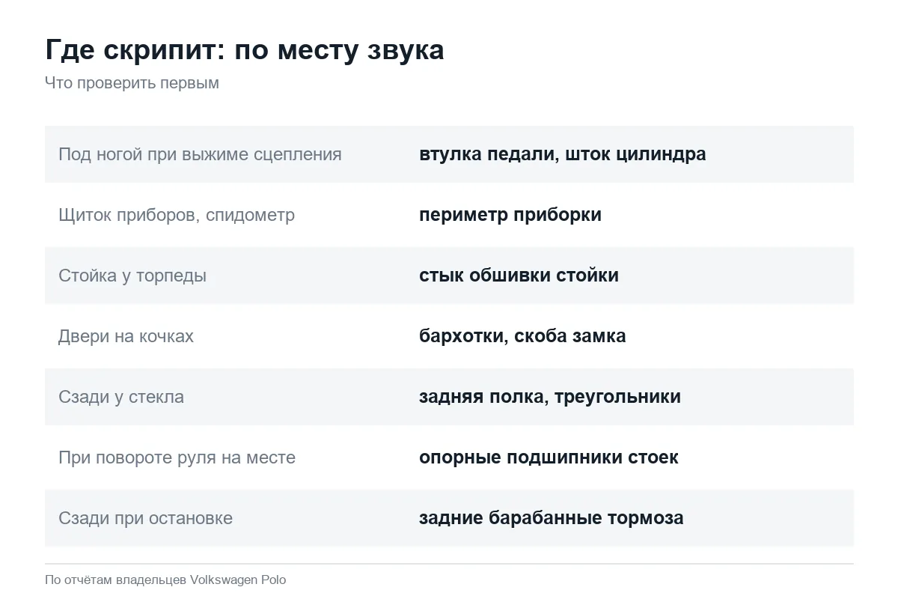The width and height of the screenshot is (898, 599).
Task: Click 'Щиток приборов, спидометр' label
Action: pos(177,215)
